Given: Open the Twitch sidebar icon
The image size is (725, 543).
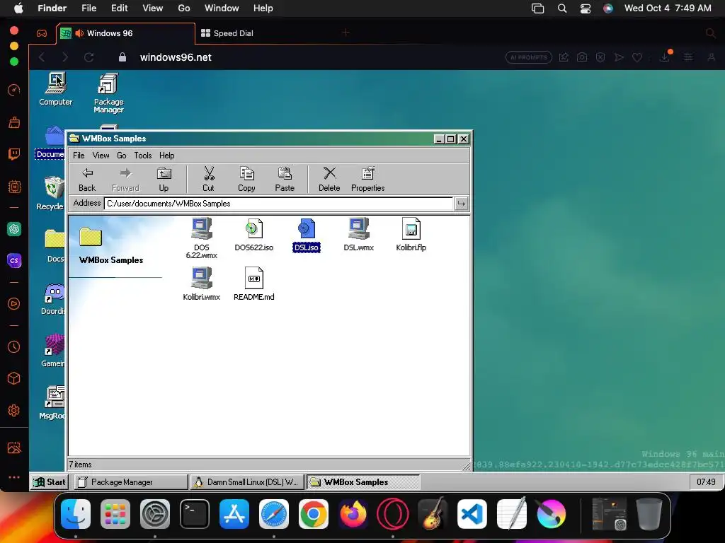Looking at the screenshot, I should [14, 153].
